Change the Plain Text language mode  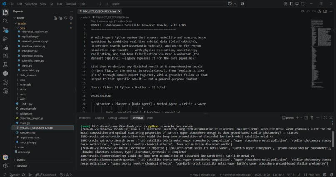(312, 175)
